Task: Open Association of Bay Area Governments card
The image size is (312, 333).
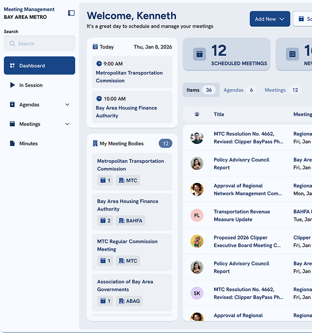Action: point(132,292)
